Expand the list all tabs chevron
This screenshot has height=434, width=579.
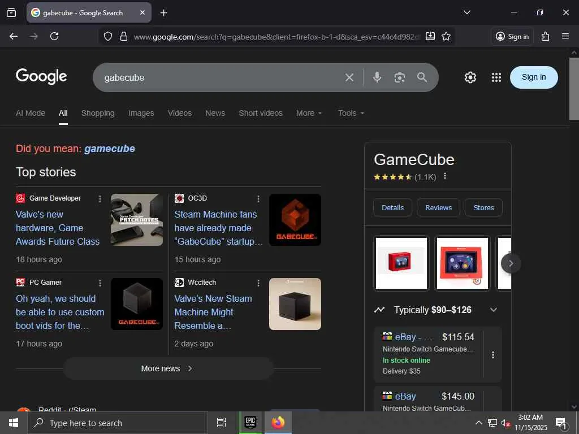[466, 12]
